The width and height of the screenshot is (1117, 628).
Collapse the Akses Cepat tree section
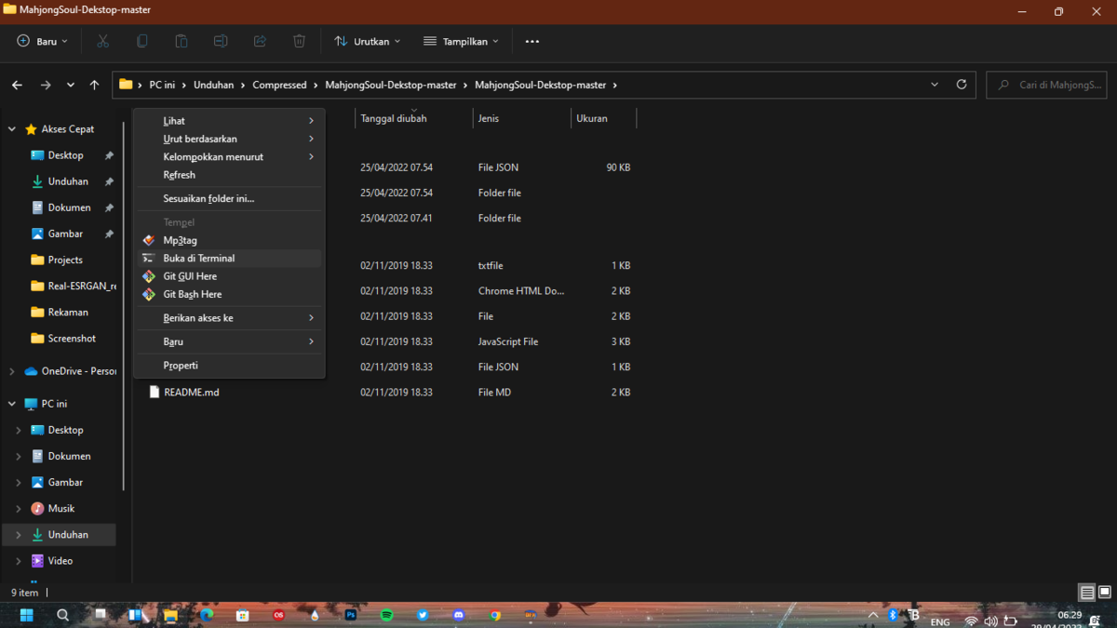pos(12,129)
